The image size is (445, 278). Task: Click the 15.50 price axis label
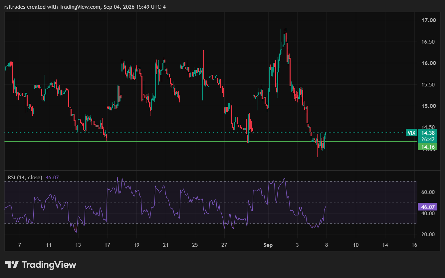point(429,85)
